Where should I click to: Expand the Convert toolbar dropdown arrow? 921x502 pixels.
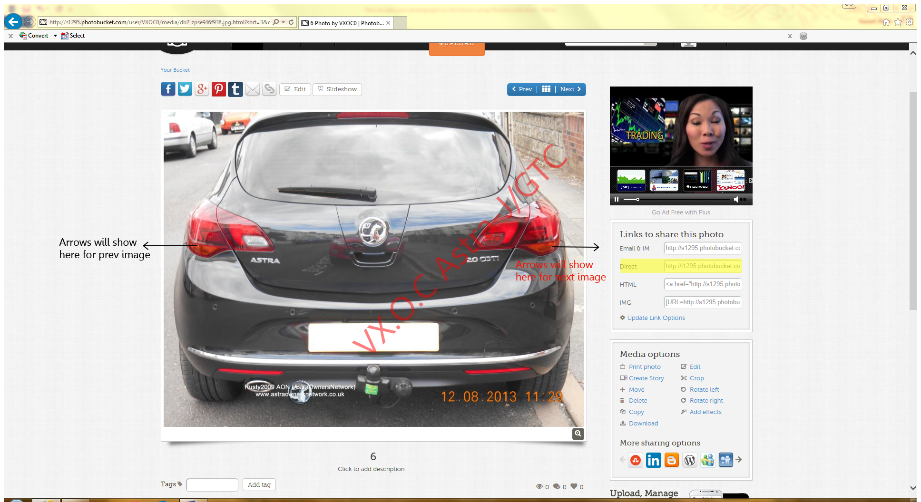[x=55, y=36]
